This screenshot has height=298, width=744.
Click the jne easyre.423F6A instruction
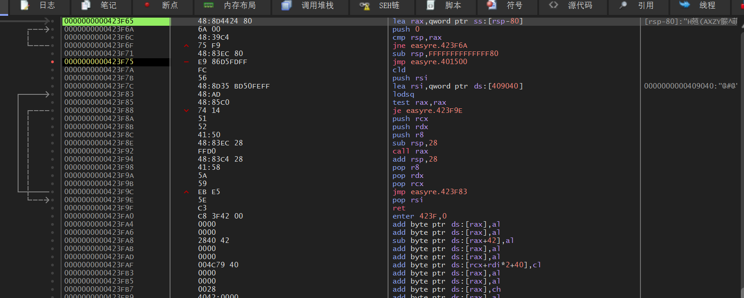tap(430, 46)
